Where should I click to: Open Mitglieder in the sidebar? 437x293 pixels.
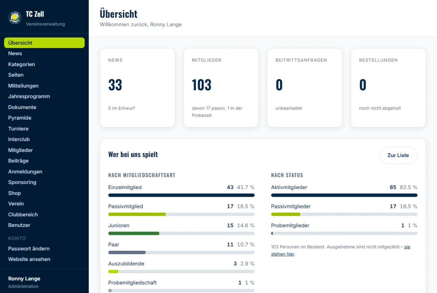[44, 150]
